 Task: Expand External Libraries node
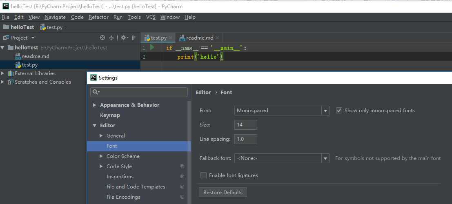[2, 73]
